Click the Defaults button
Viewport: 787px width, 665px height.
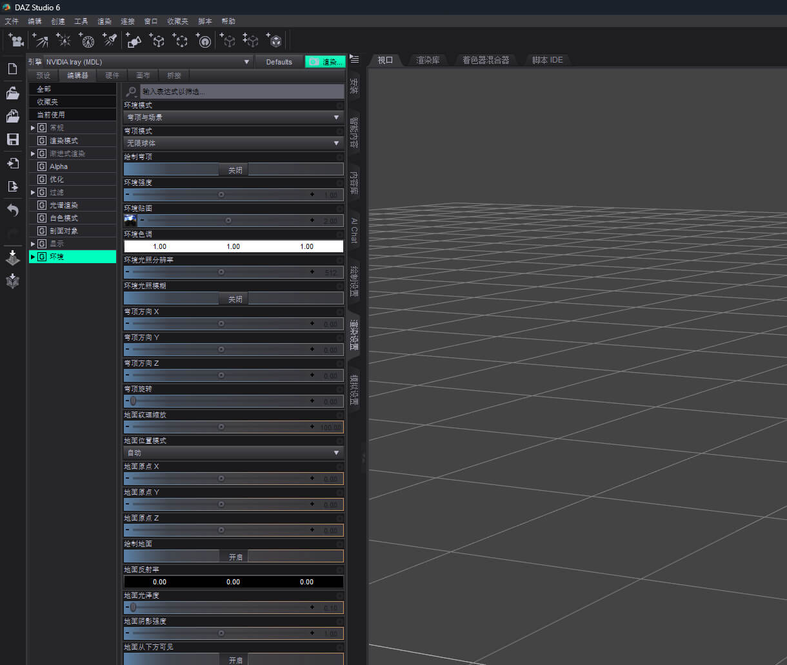[x=279, y=62]
